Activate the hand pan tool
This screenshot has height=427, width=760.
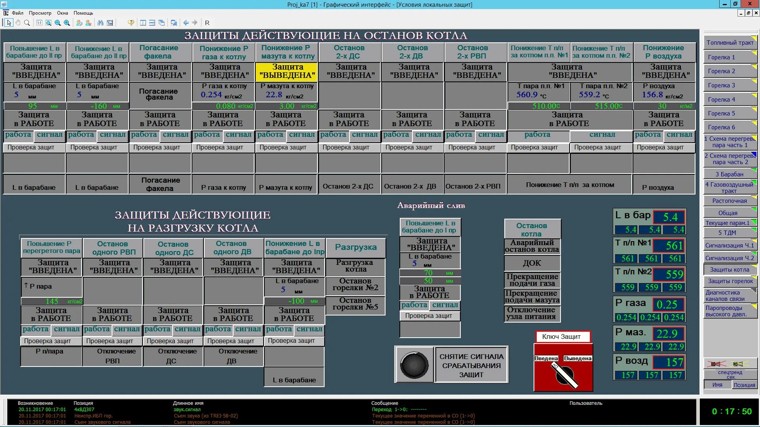tap(18, 23)
